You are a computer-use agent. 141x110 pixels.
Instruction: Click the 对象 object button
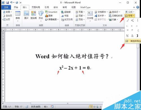tap(113, 19)
